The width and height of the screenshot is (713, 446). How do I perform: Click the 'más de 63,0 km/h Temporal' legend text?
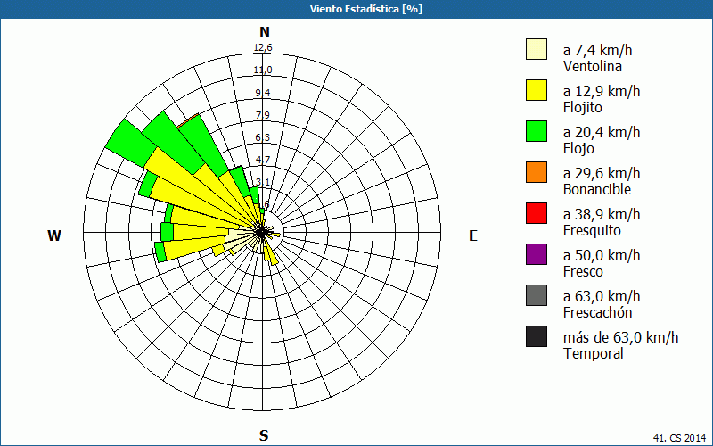click(x=620, y=345)
